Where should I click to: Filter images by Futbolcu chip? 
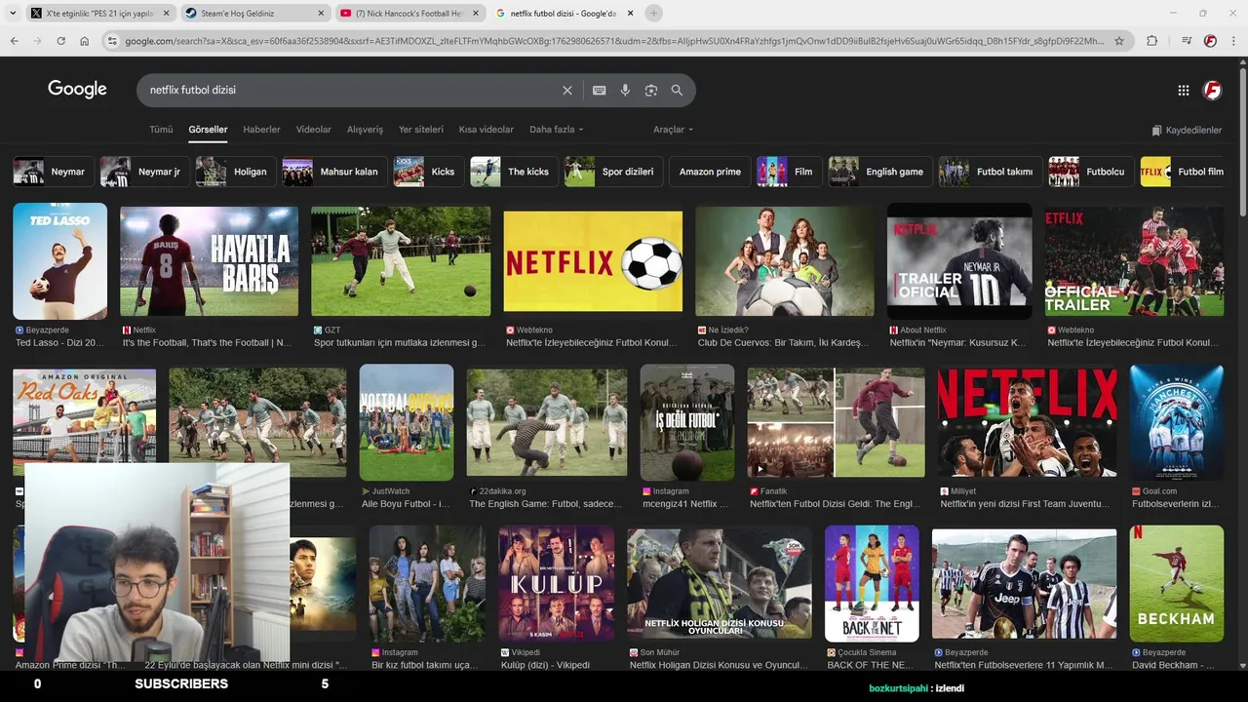1091,172
